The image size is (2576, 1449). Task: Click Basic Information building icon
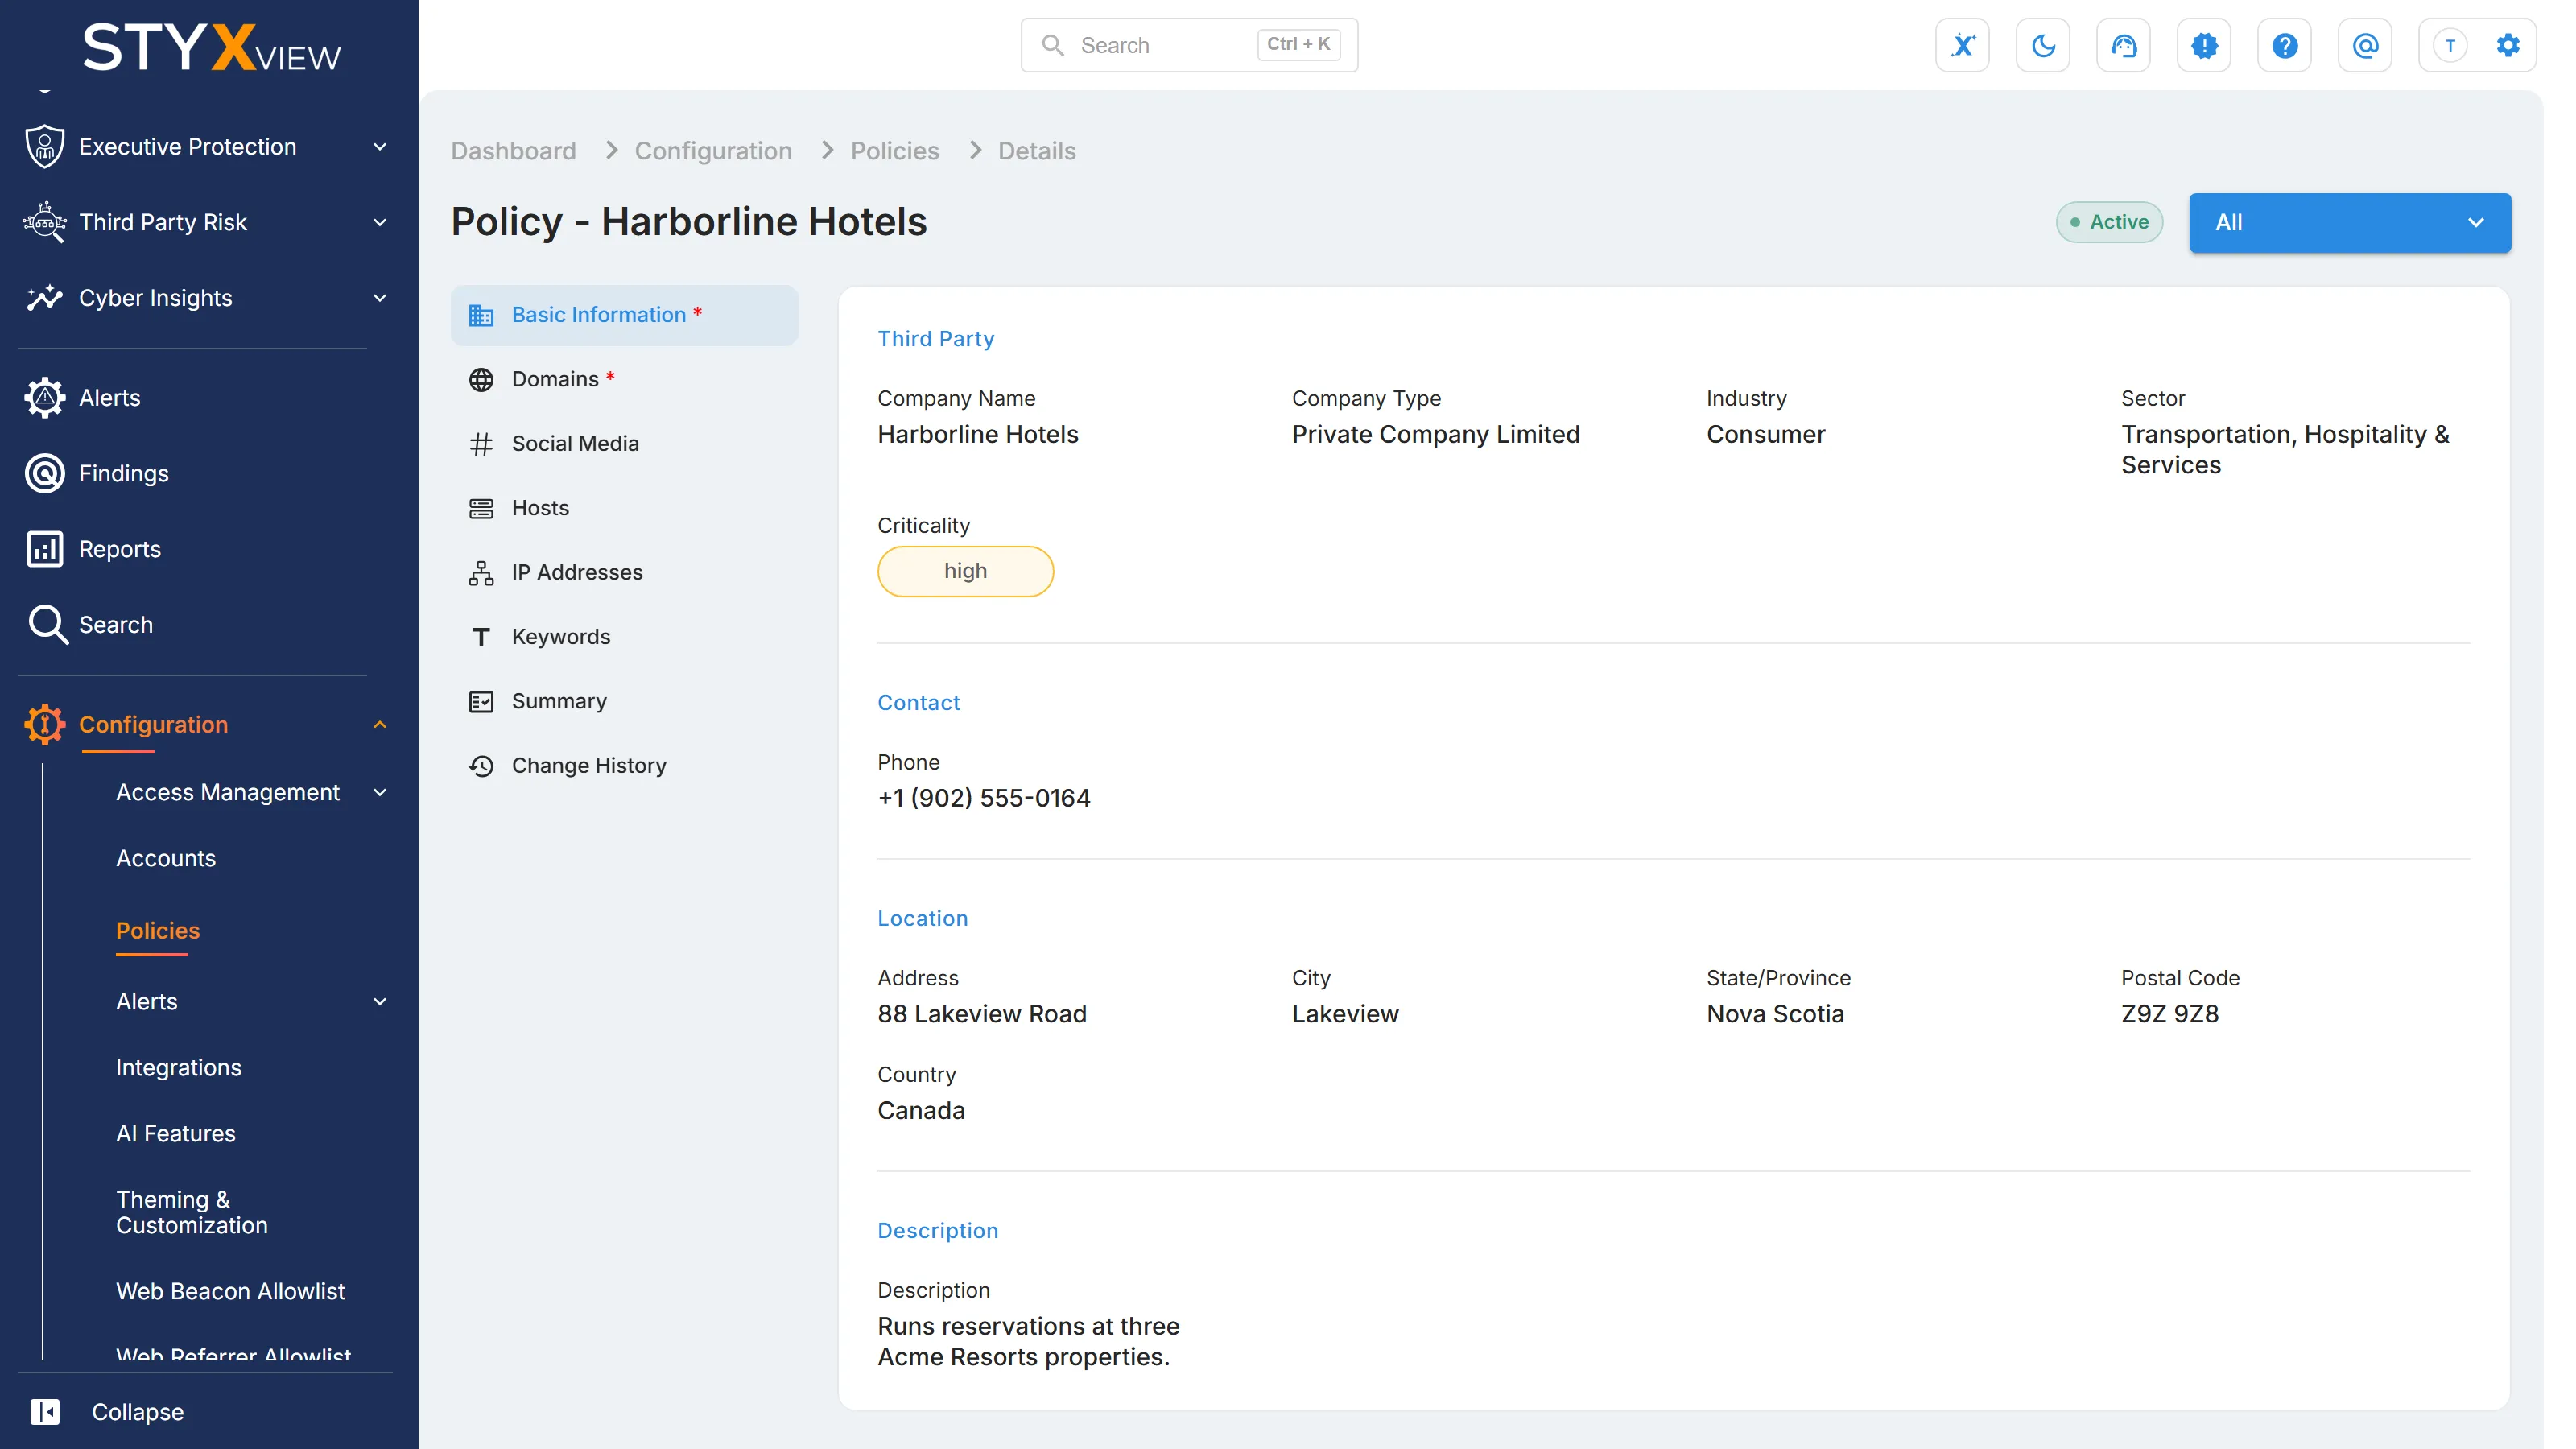[x=481, y=315]
